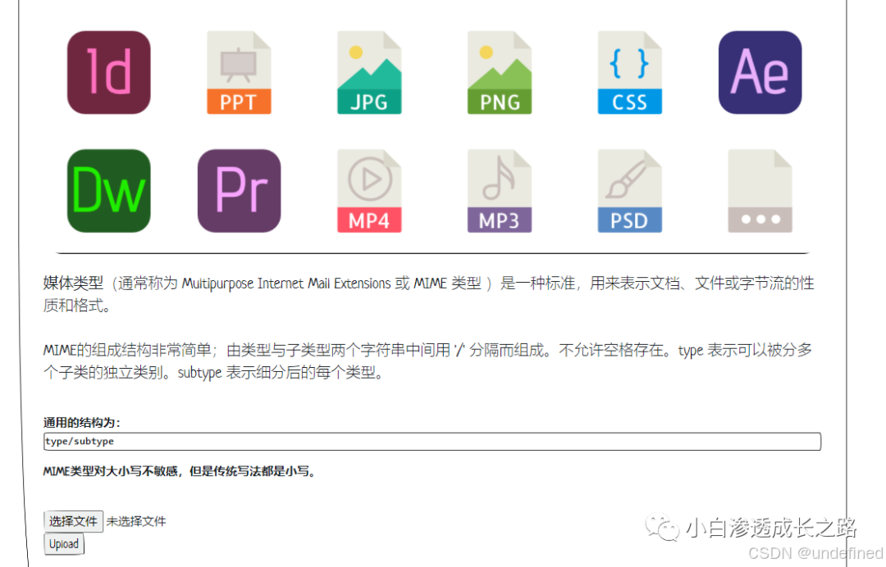This screenshot has height=567, width=886.
Task: Click the blue CSS file icon
Action: pos(630,72)
